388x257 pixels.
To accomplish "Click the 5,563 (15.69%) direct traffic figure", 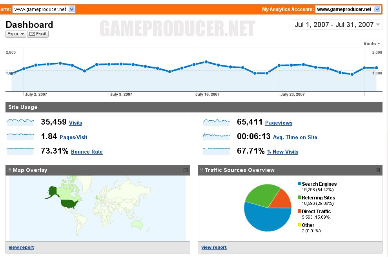I will pos(317,217).
